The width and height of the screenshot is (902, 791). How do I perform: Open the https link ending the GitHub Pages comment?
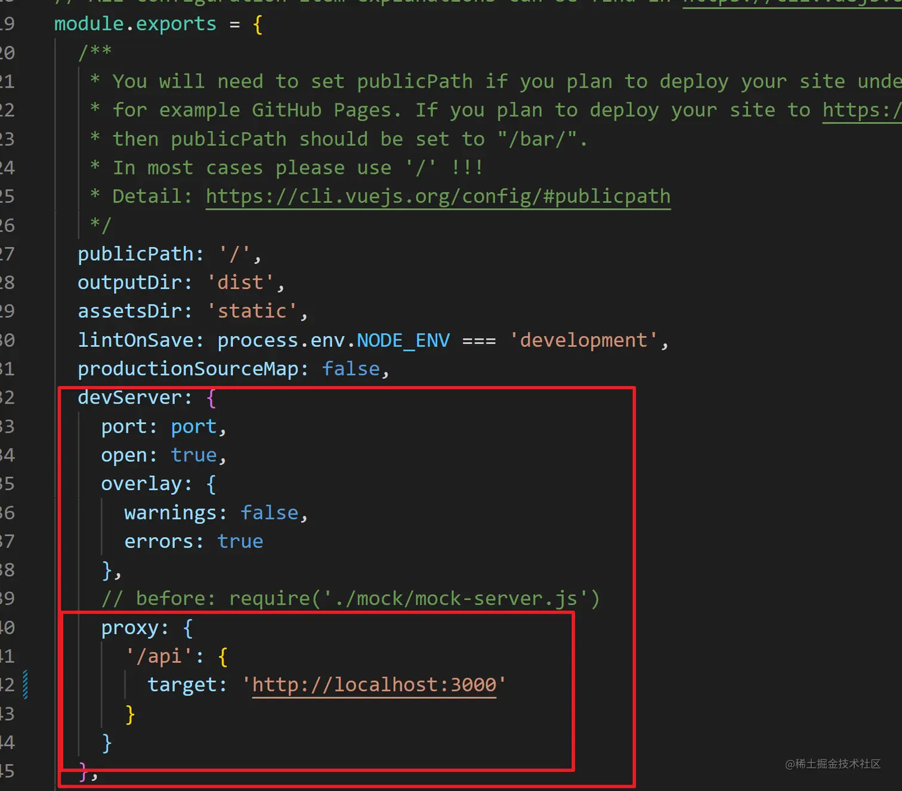[862, 110]
